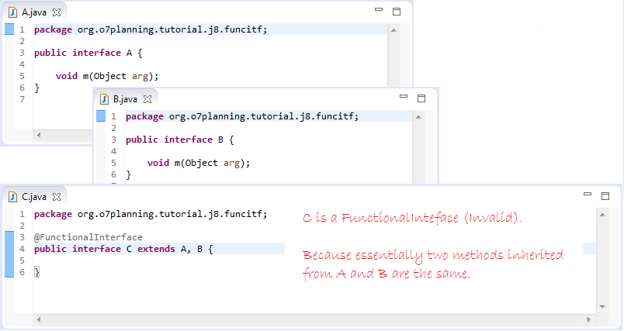Click scroll up arrow in A.java editor
Image resolution: width=624 pixels, height=331 pixels.
pyautogui.click(x=393, y=30)
